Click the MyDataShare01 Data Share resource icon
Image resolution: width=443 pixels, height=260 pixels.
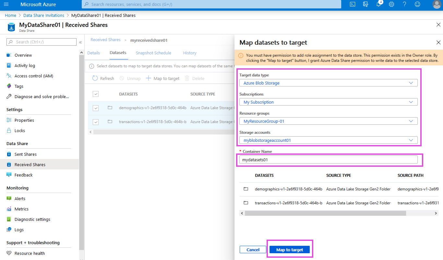[11, 27]
